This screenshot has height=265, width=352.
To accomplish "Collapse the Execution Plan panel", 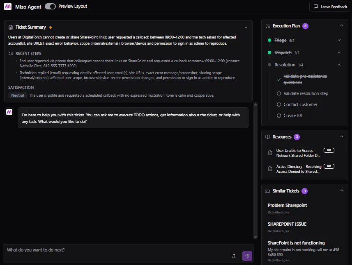I will pos(342,25).
